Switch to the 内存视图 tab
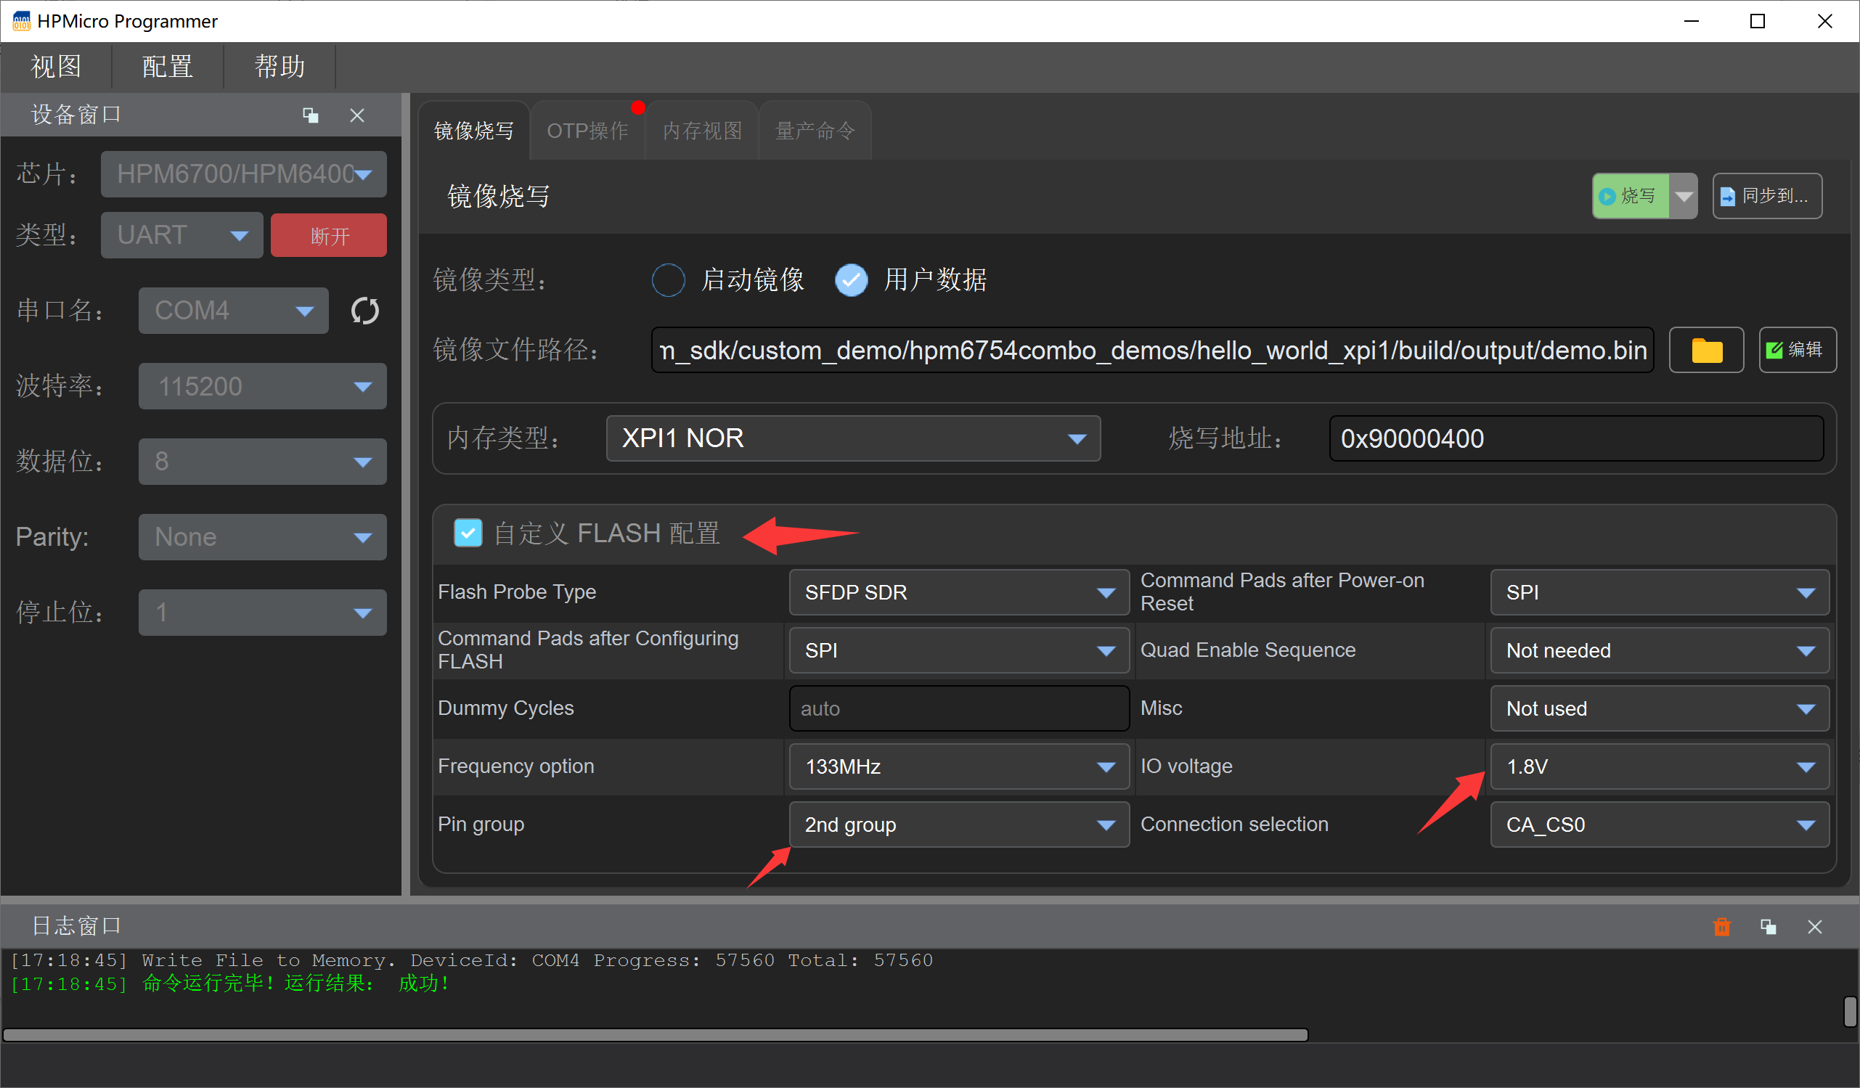 click(702, 131)
